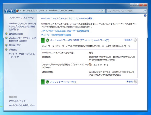Select Windows ファイアウォール breadcrumb
Screen dimensions: 151x115
point(61,11)
